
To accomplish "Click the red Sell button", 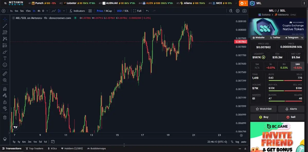I will coord(291,117).
